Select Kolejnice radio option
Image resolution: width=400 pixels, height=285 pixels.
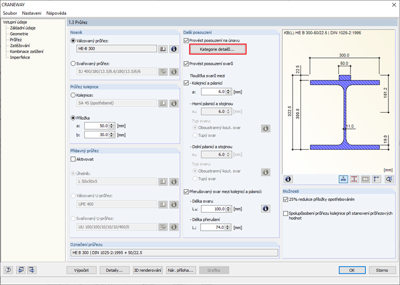click(x=73, y=95)
